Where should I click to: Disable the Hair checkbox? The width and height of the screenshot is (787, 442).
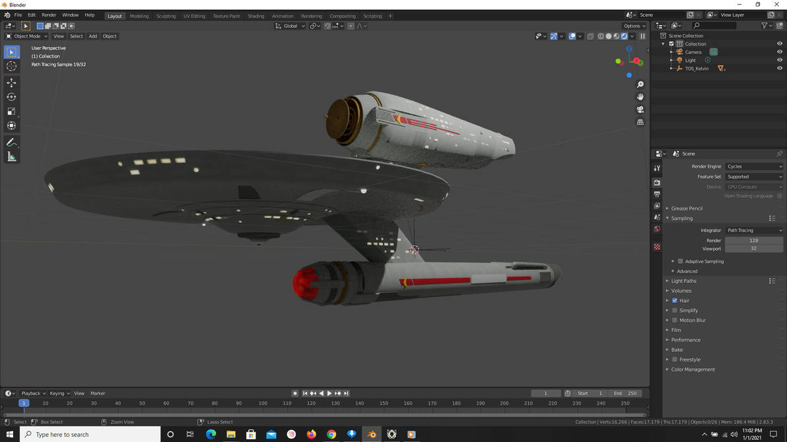click(x=675, y=301)
